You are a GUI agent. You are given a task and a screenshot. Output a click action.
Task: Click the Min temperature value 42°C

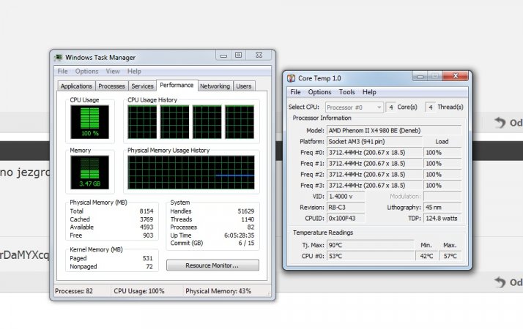pos(426,256)
